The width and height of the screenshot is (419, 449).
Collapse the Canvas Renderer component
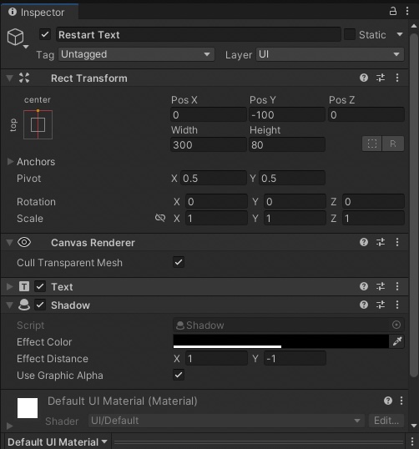[10, 243]
